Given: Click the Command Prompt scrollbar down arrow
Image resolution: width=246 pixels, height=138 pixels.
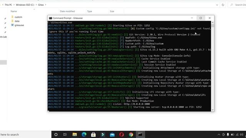Looking at the screenshot, I should (x=213, y=110).
